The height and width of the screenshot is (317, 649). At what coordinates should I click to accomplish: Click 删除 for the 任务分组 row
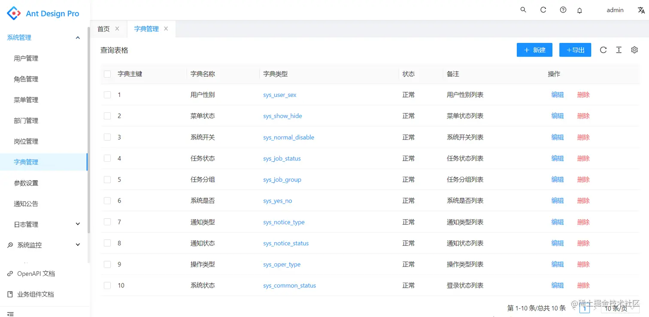pos(583,179)
